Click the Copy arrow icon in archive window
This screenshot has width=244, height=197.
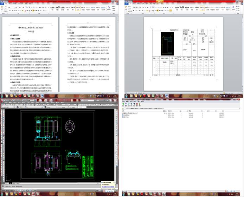point(131,104)
